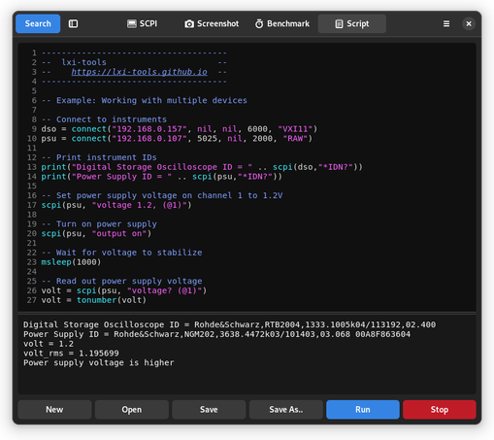This screenshot has height=440, width=494.
Task: Click the Benchmark stopwatch icon
Action: click(259, 23)
